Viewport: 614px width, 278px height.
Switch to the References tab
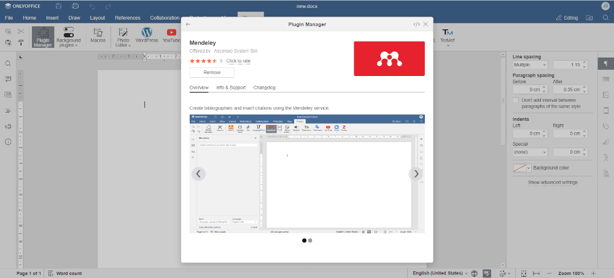coord(128,18)
